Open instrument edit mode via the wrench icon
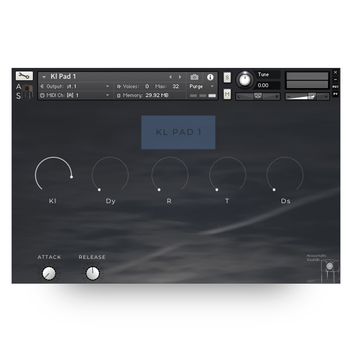The width and height of the screenshot is (352, 352). click(x=24, y=76)
